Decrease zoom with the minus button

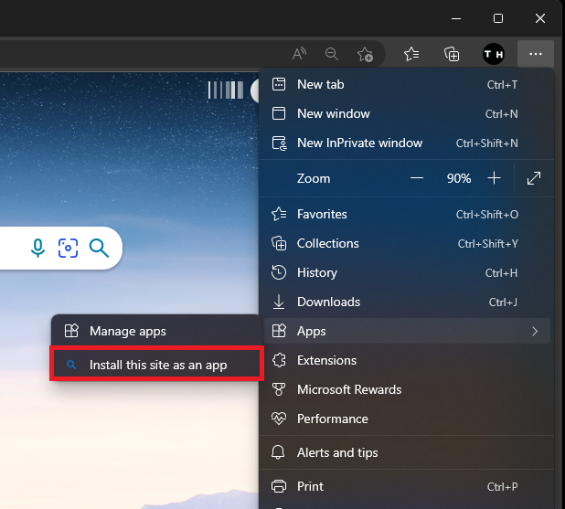coord(417,178)
